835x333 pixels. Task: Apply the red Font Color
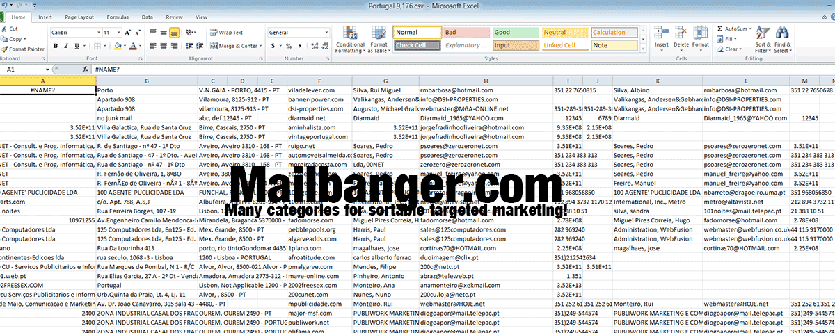134,46
